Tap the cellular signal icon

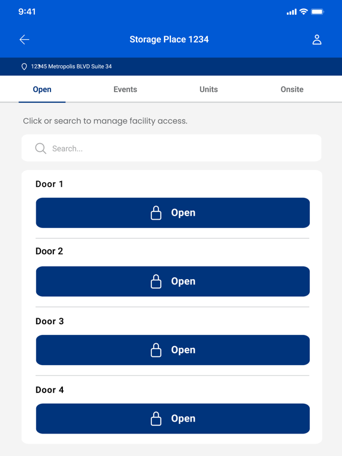pos(292,12)
